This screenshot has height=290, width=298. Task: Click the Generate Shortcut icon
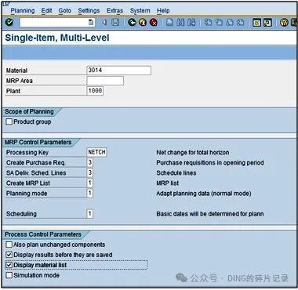[267, 23]
